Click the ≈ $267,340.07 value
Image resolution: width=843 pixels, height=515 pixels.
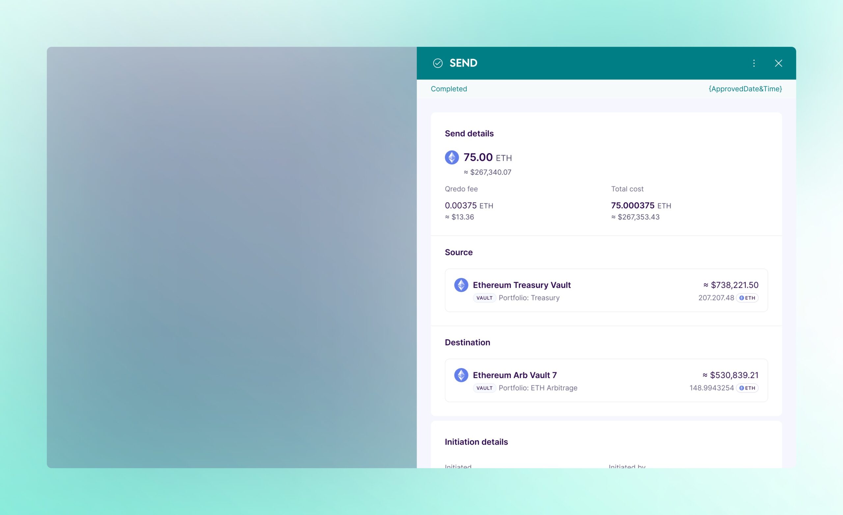click(x=488, y=173)
